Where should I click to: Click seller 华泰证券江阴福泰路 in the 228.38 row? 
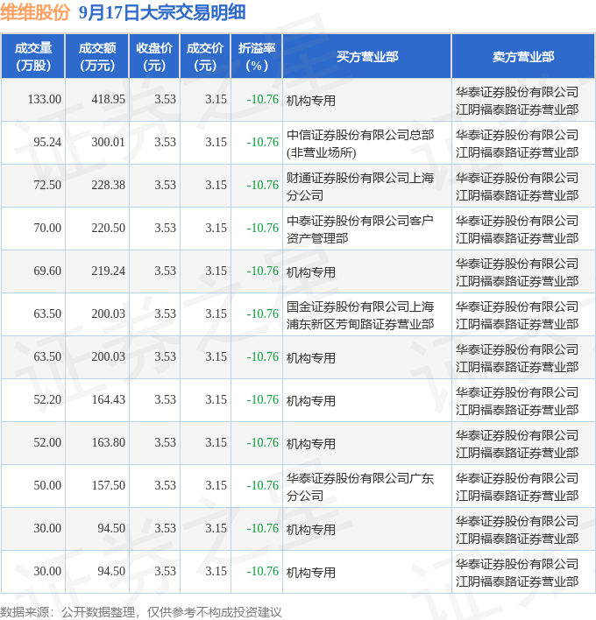tap(517, 187)
